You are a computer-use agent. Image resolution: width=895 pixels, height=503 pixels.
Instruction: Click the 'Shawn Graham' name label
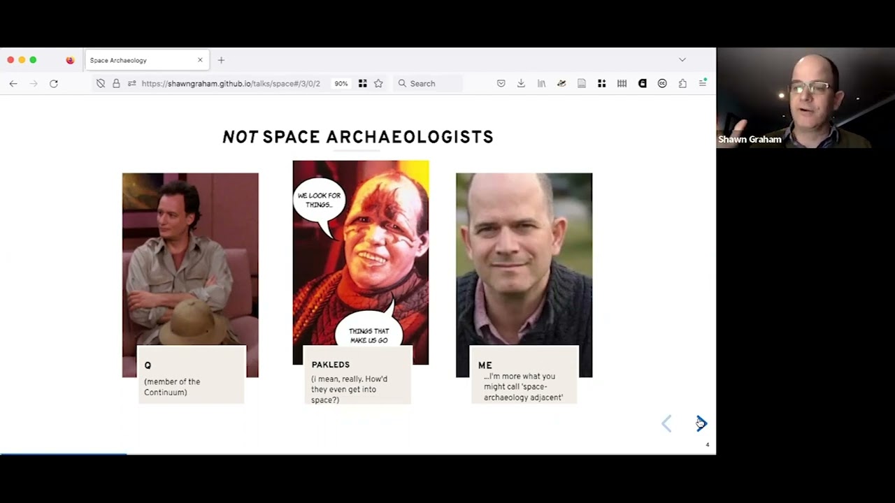[750, 139]
